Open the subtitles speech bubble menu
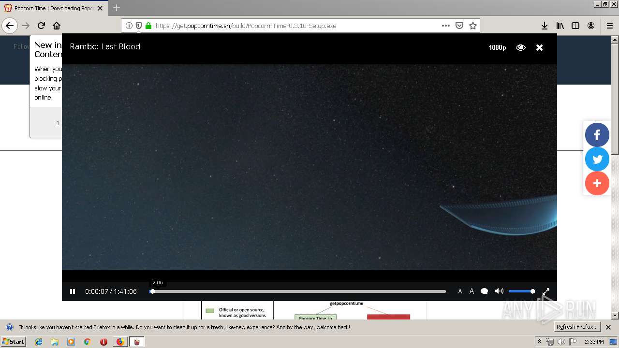This screenshot has width=619, height=348. tap(484, 291)
